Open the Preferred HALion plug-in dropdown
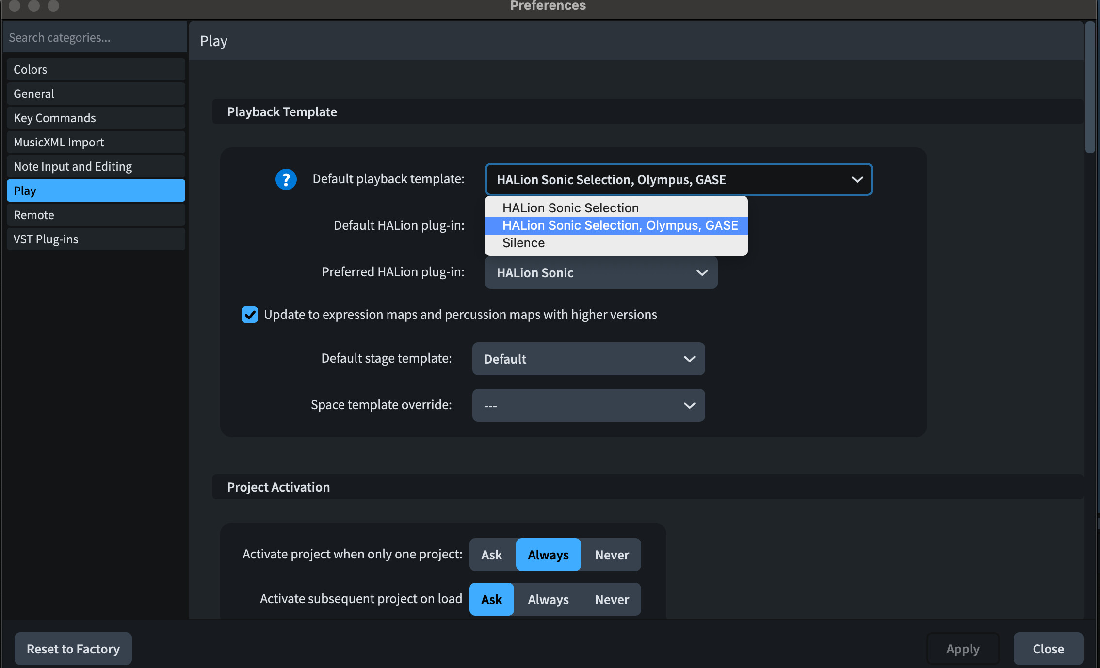This screenshot has height=668, width=1100. coord(601,273)
